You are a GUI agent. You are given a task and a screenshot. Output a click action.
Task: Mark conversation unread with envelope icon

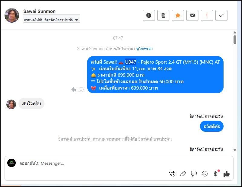click(x=192, y=15)
